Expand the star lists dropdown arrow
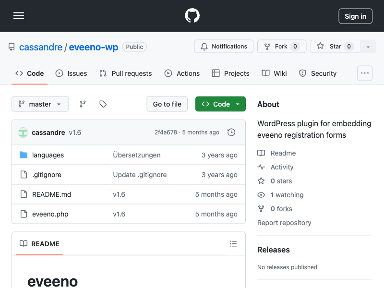The width and height of the screenshot is (384, 288). [x=368, y=47]
